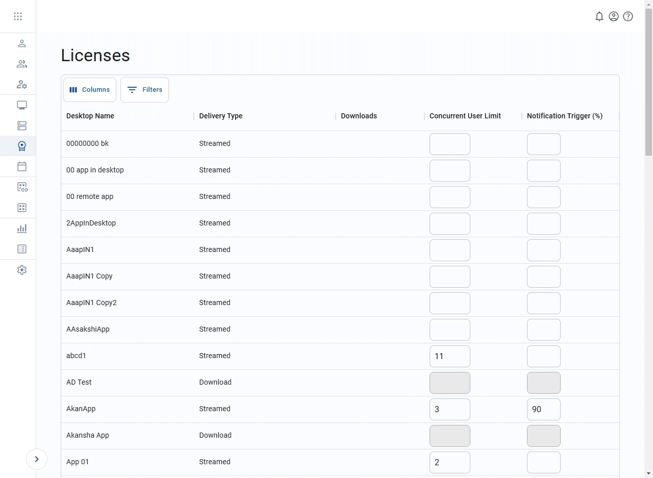Image resolution: width=653 pixels, height=478 pixels.
Task: Open the user groups icon in sidebar
Action: pos(22,64)
